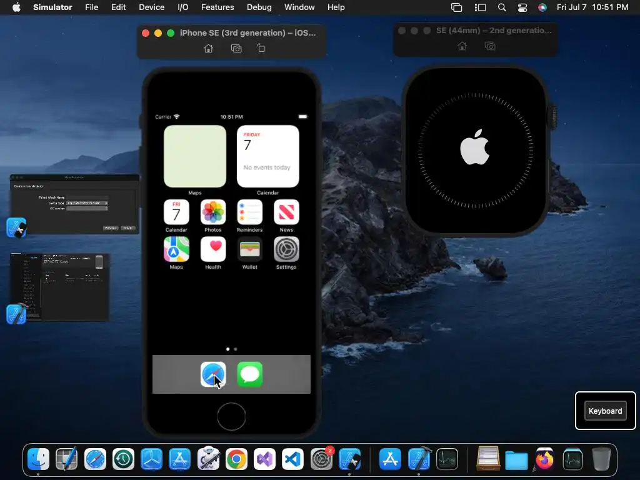This screenshot has width=640, height=480.
Task: Open Control Center in menu bar
Action: [x=522, y=7]
